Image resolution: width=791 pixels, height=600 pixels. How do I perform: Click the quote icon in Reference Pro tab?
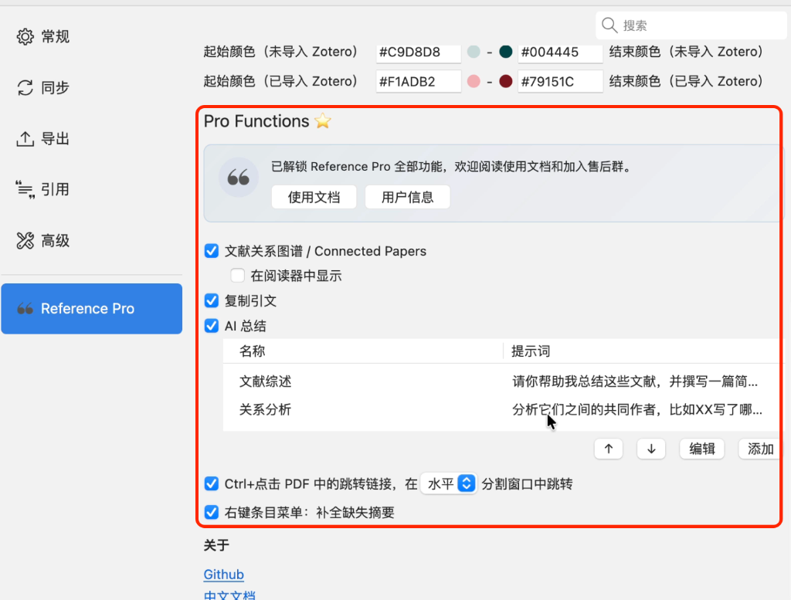point(25,309)
